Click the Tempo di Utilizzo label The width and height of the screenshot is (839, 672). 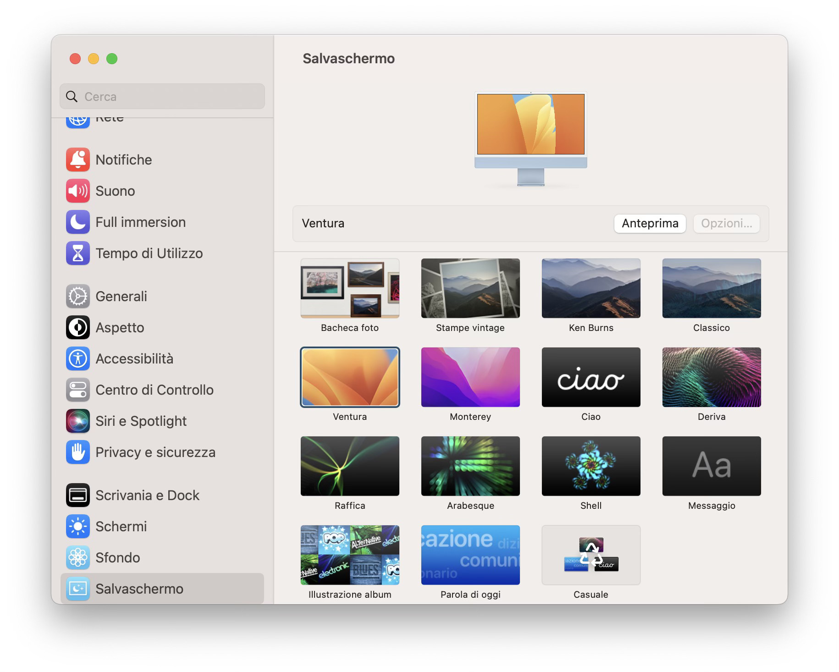[x=149, y=253]
